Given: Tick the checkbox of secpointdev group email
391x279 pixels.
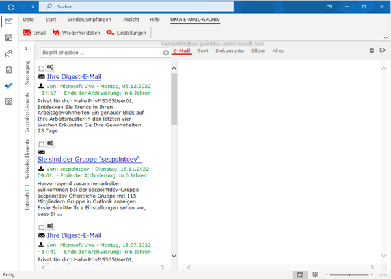Looking at the screenshot, I should (42, 144).
